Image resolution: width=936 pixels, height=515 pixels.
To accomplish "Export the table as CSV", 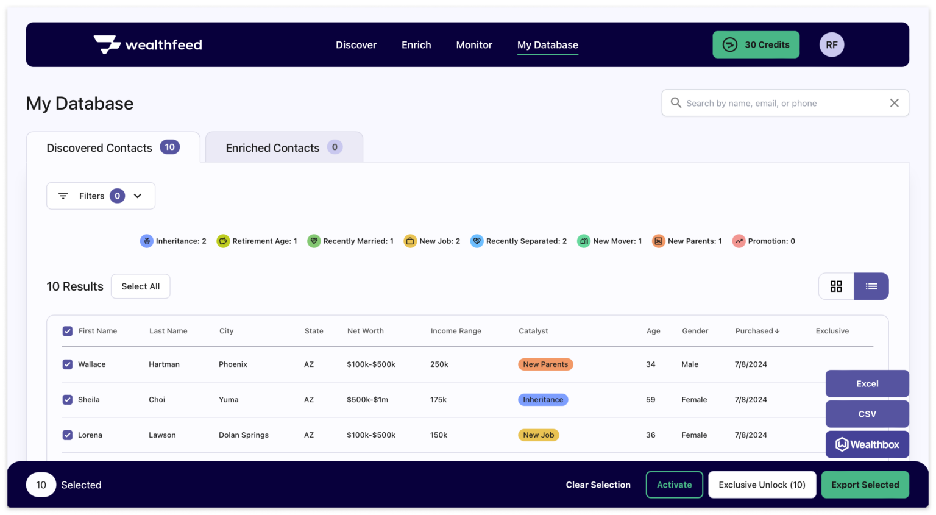I will (867, 414).
